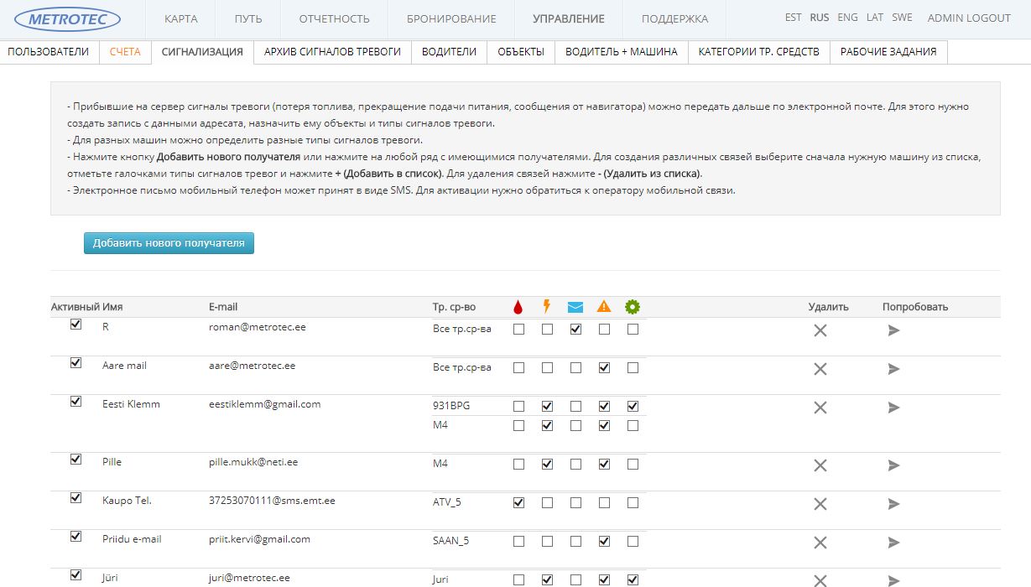Delete the Pille recipient row

point(820,465)
